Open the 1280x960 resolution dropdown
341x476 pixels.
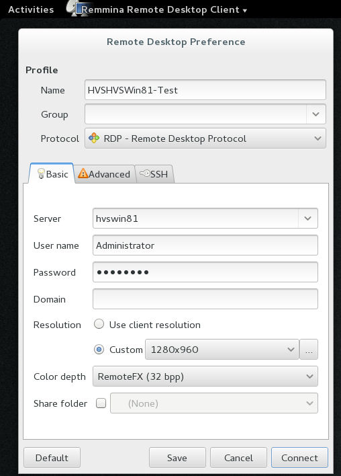click(x=222, y=350)
